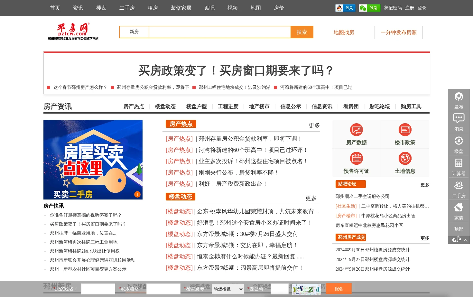Click 更多 next to 房产热点 section
The width and height of the screenshot is (473, 297).
click(314, 125)
